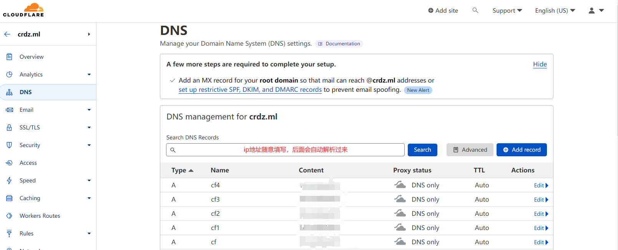Open Analytics in the sidebar
This screenshot has height=250, width=618.
(31, 75)
